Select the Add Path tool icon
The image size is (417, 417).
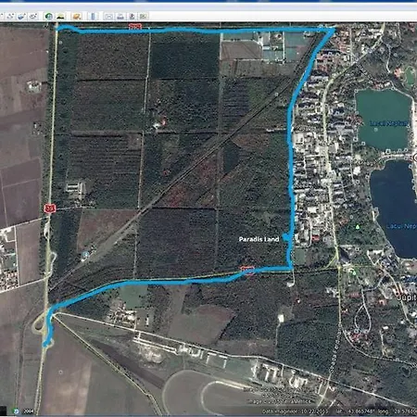[x=10, y=16]
